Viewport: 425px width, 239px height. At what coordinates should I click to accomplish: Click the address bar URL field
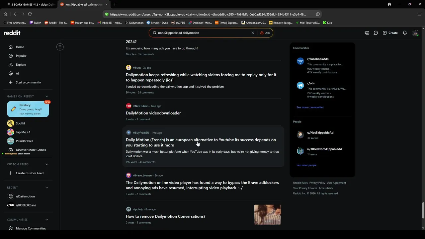tap(208, 14)
